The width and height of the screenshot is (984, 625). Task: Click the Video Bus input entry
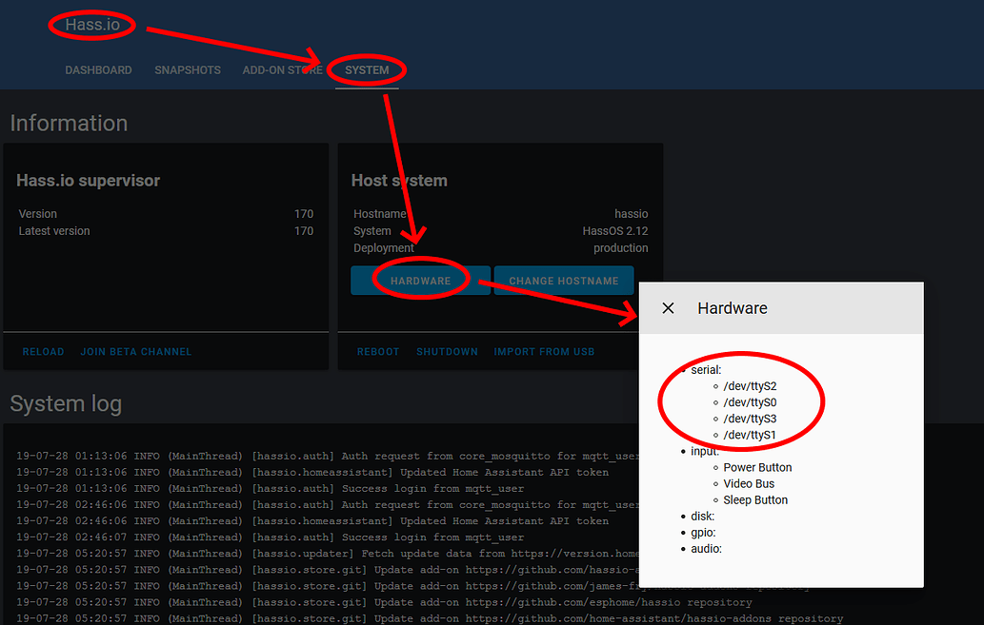[749, 484]
